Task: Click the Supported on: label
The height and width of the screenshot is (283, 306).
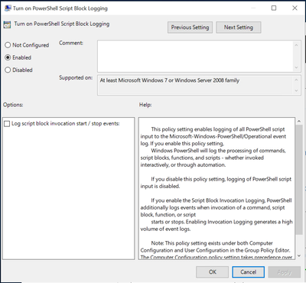Action: 76,77
